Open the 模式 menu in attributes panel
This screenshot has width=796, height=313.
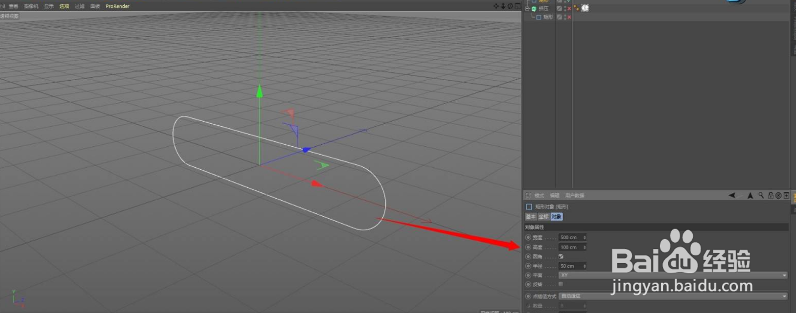539,196
